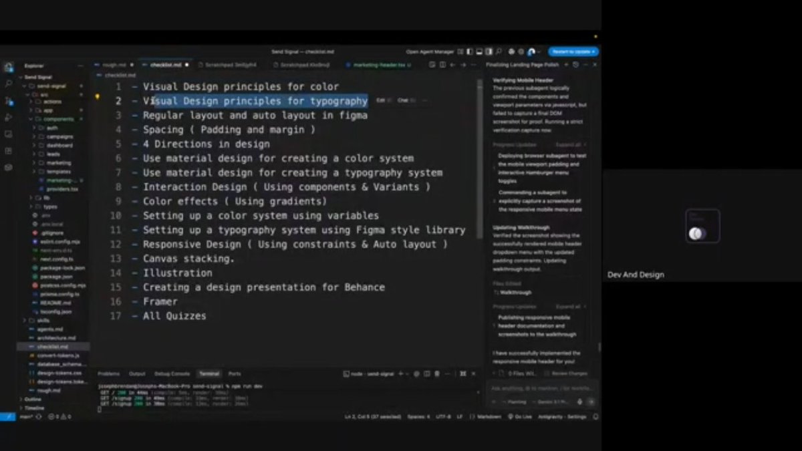Open the Explorer view in the activity bar
This screenshot has height=451, width=802.
9,67
